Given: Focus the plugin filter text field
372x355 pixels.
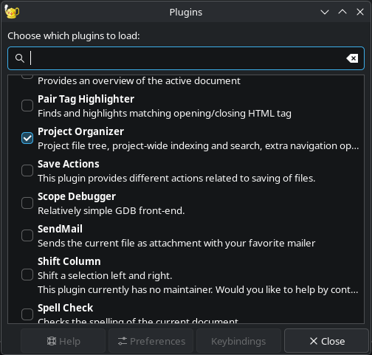Looking at the screenshot, I should point(186,58).
